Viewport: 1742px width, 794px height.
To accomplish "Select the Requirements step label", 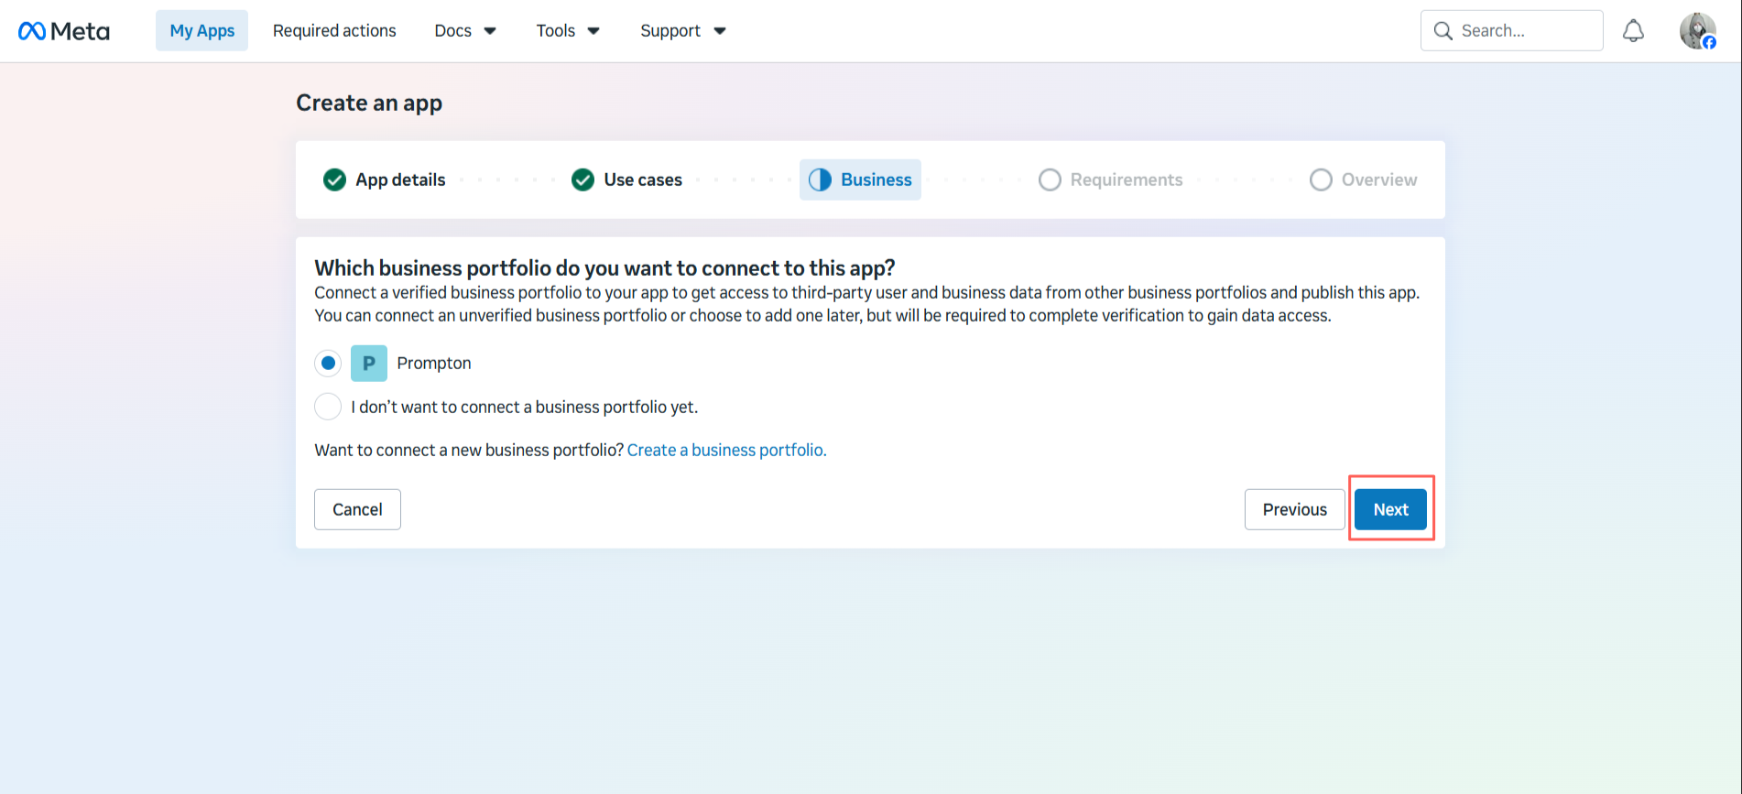I will [x=1127, y=179].
